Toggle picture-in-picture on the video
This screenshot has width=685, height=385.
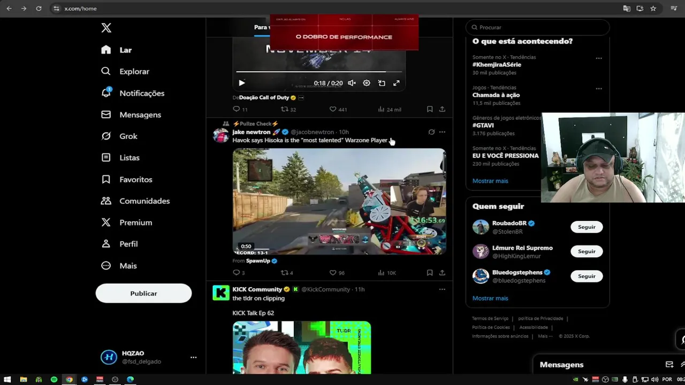click(382, 83)
